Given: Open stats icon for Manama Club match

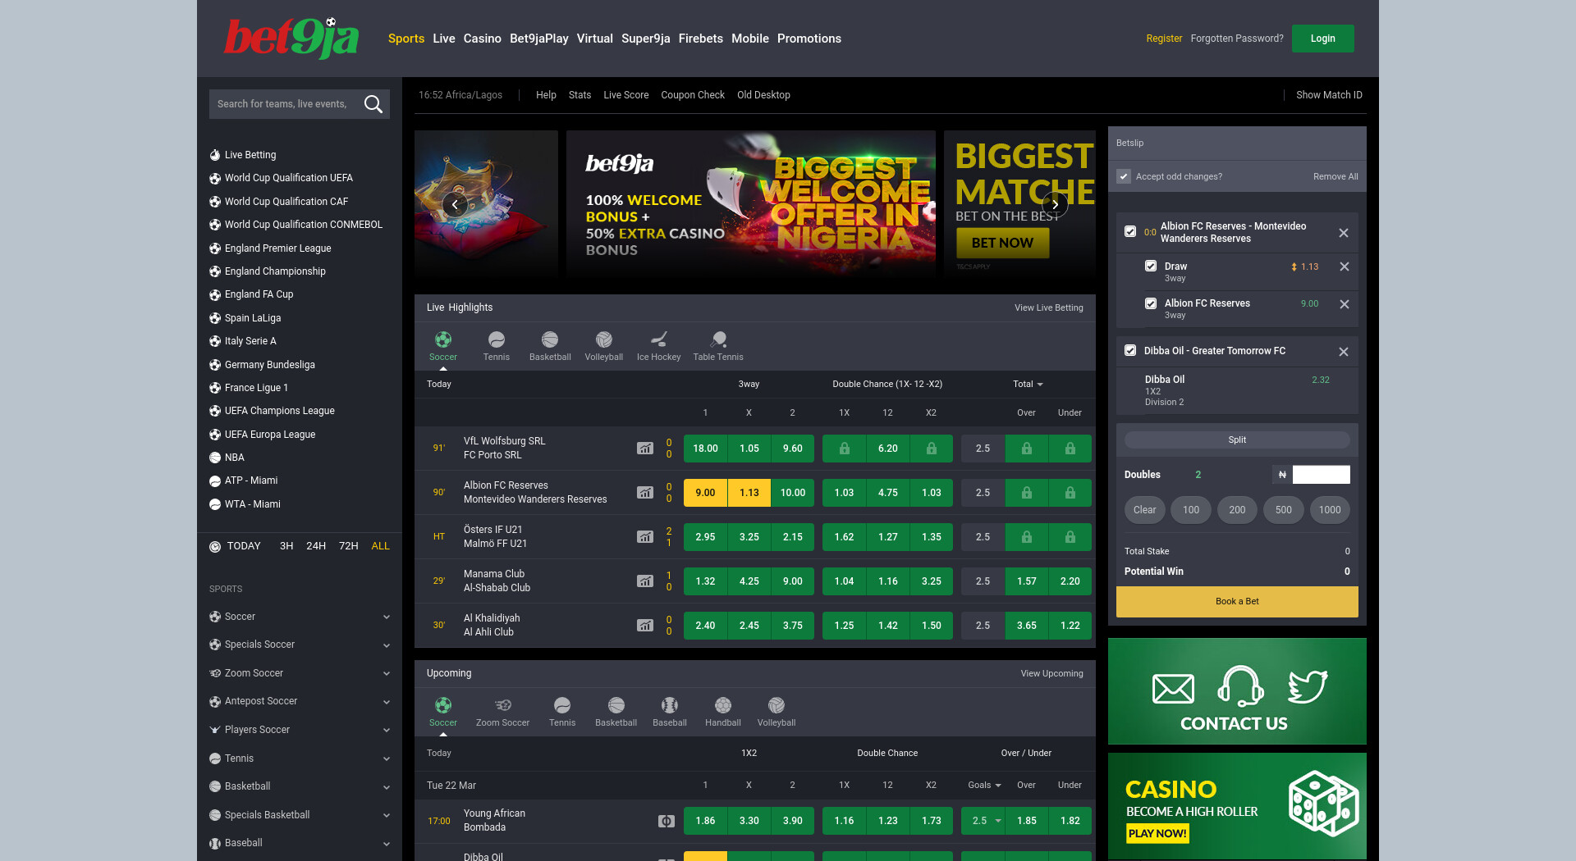Looking at the screenshot, I should (x=645, y=581).
